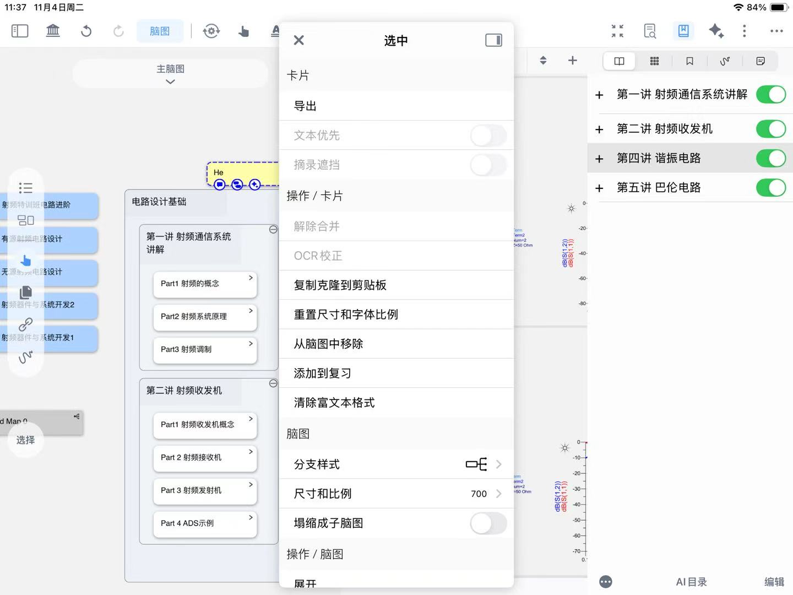Toggle the left sidebar panel icon
Viewport: 793px width, 595px height.
click(20, 31)
